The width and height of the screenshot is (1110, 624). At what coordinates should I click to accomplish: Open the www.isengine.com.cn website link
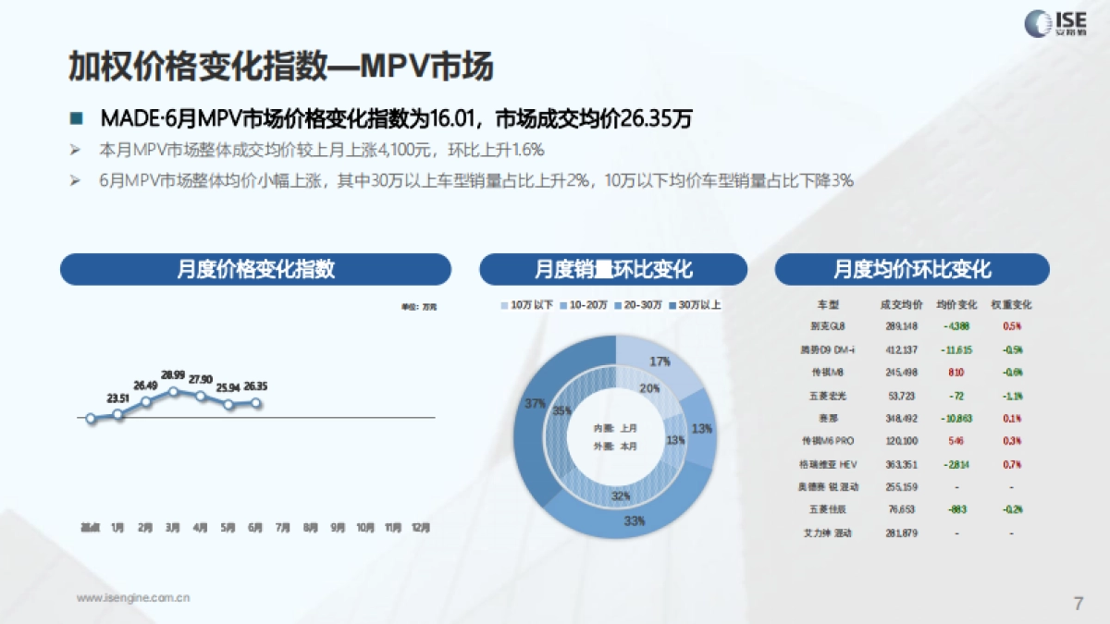tap(133, 598)
